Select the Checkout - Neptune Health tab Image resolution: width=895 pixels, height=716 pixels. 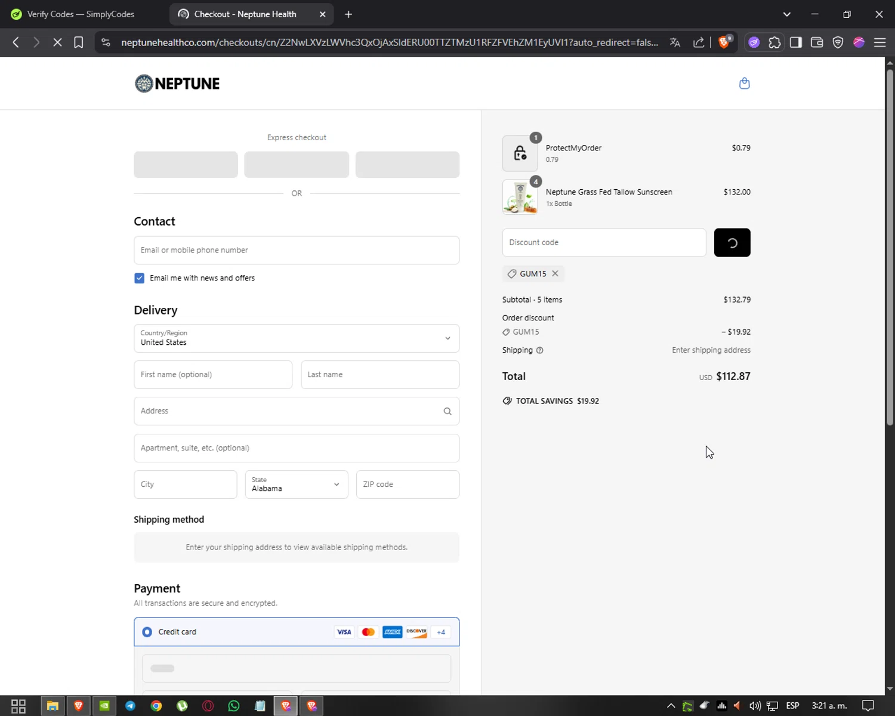pyautogui.click(x=245, y=14)
